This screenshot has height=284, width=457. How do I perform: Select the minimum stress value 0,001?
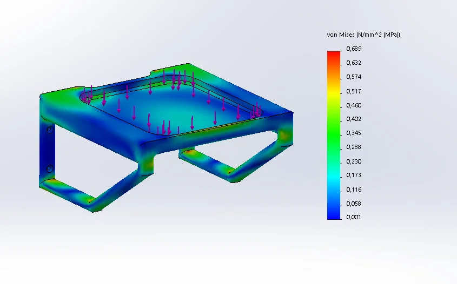[354, 217]
